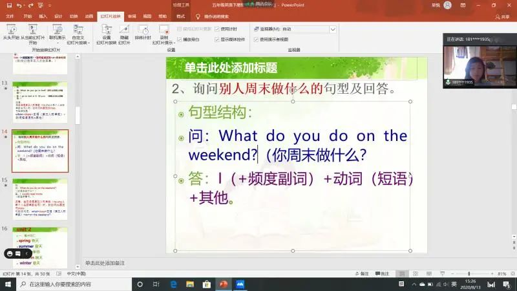Screen dimensions: 517x291
Task: Open Present Online (联机演示) icon
Action: [x=57, y=32]
